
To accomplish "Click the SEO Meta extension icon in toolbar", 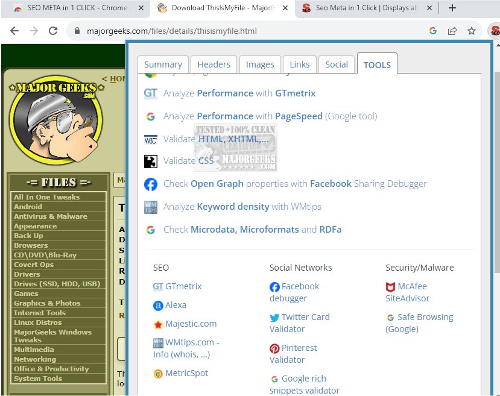I will pos(494,31).
